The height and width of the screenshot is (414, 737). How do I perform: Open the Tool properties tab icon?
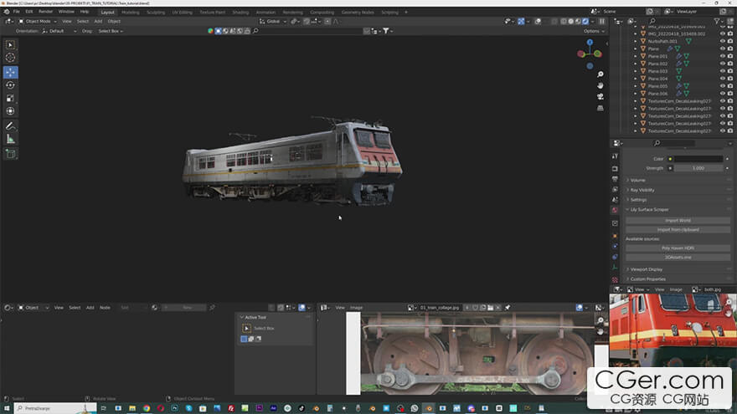click(x=615, y=156)
